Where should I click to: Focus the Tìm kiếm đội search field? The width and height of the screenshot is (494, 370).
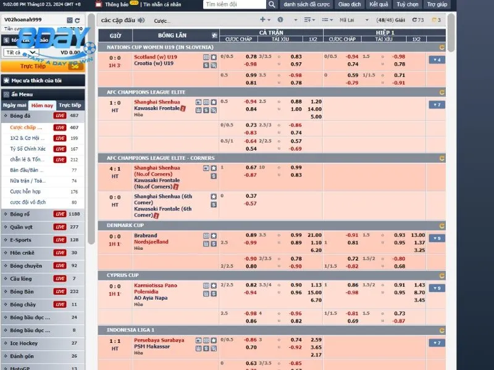click(x=235, y=4)
